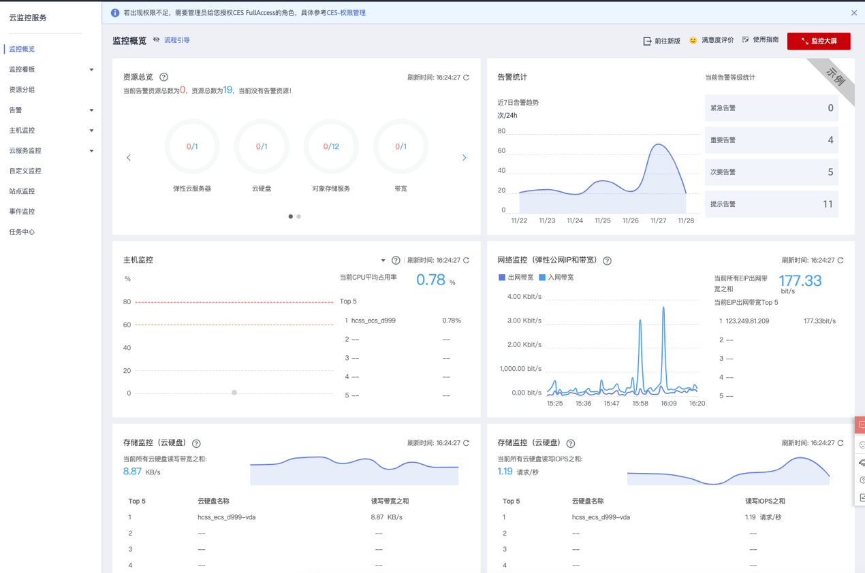The width and height of the screenshot is (865, 573).
Task: Expand the 告警 sidebar arrow
Action: (x=91, y=110)
